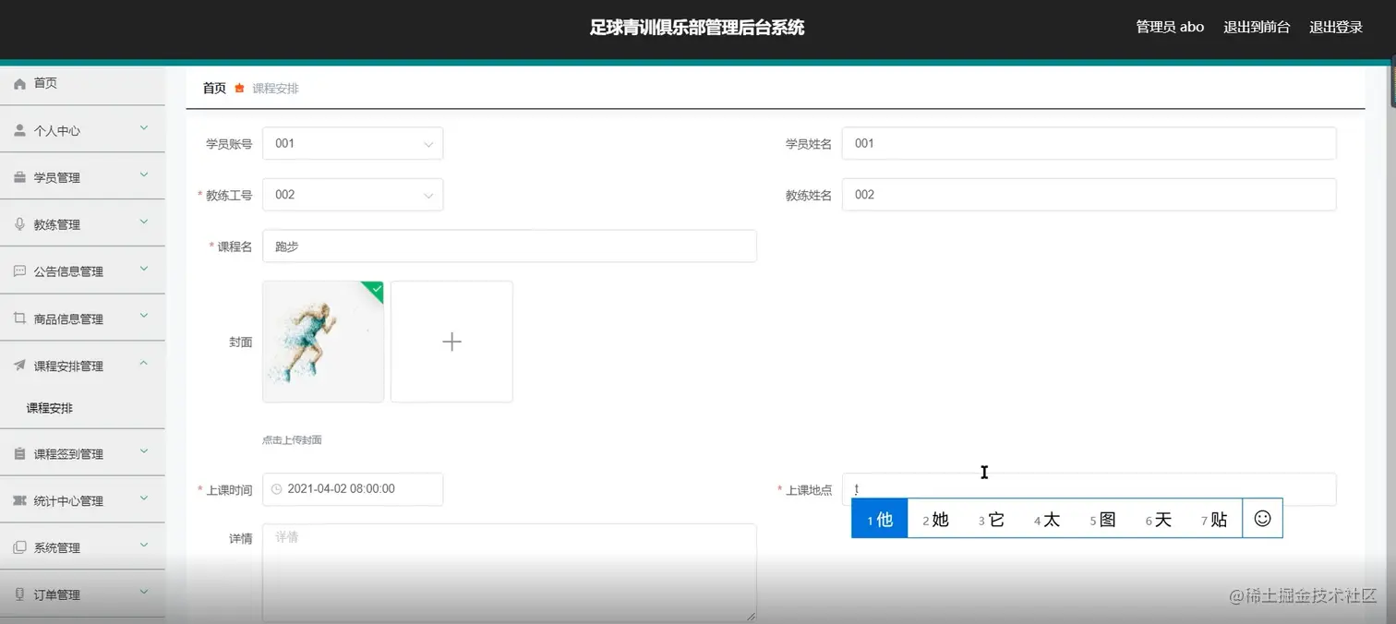Expand the 商品信息管理 sidebar chevron
This screenshot has height=624, width=1396.
pos(144,317)
